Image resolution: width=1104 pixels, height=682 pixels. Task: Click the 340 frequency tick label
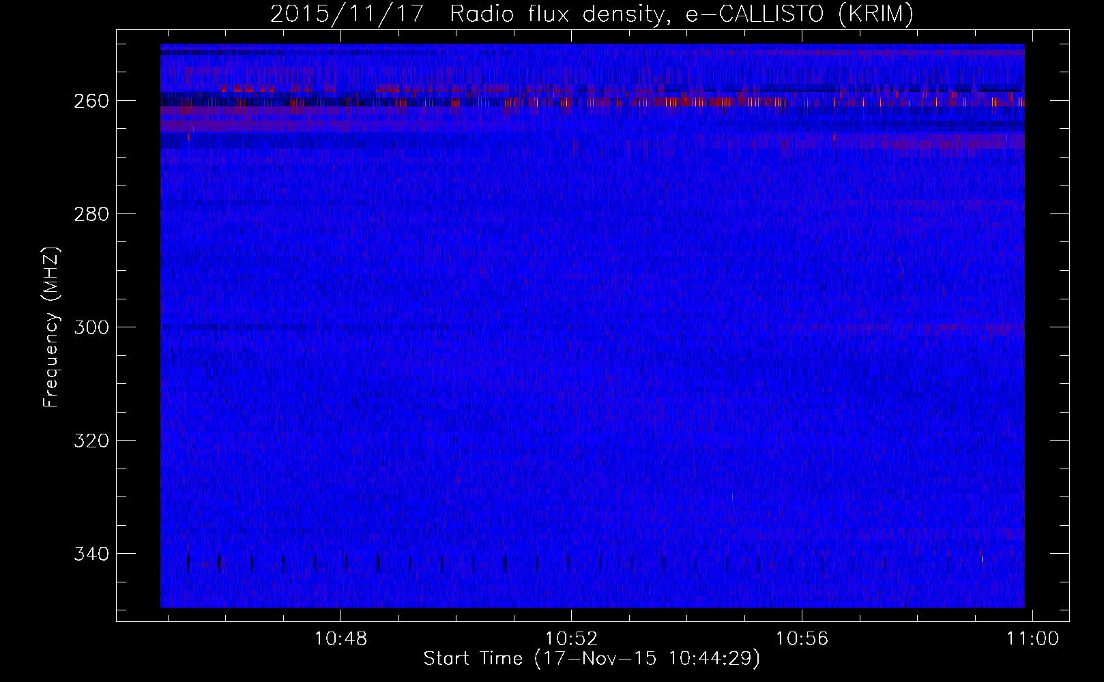[91, 554]
